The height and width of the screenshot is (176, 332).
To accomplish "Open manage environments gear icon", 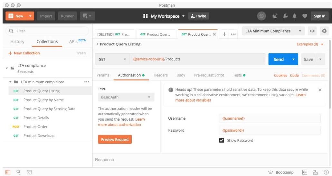I will point(324,31).
